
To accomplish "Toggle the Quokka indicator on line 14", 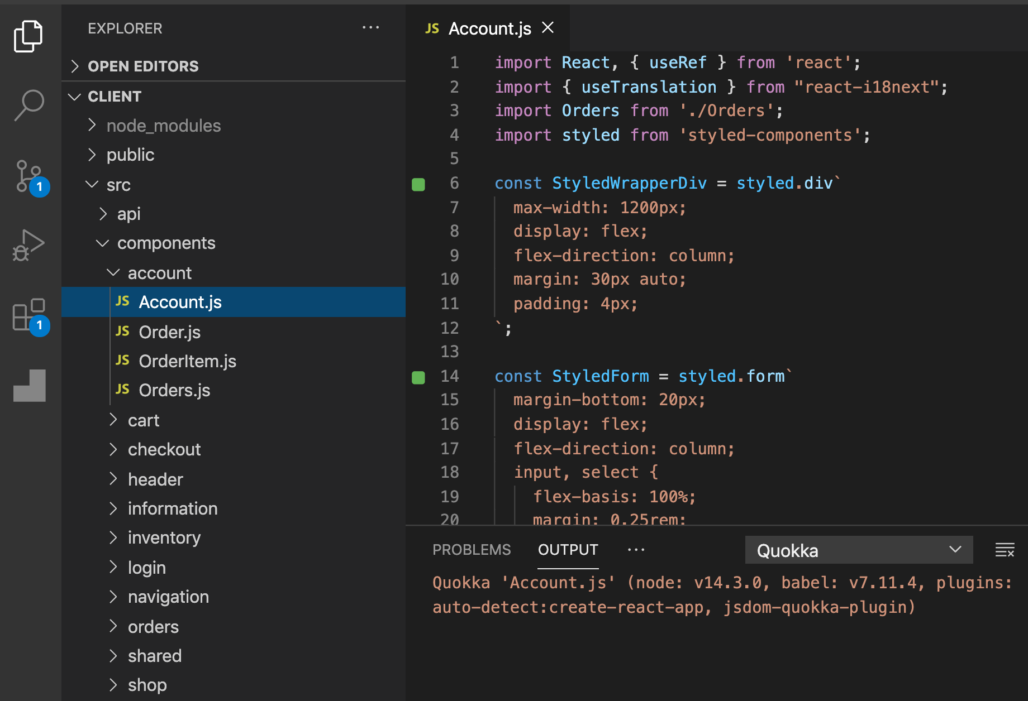I will coord(418,377).
